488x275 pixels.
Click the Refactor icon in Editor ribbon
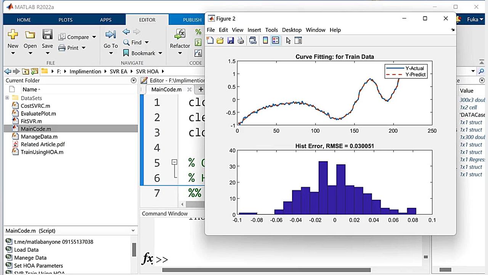(180, 35)
